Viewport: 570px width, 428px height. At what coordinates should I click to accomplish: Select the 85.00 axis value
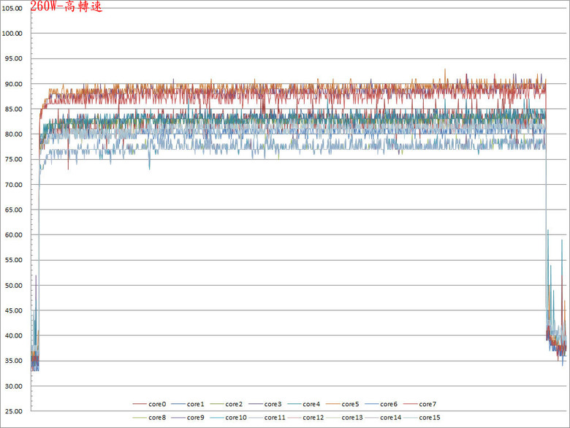coord(13,109)
